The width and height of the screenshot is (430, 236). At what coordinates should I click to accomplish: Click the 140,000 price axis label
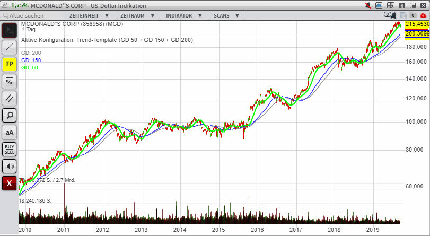(x=416, y=79)
